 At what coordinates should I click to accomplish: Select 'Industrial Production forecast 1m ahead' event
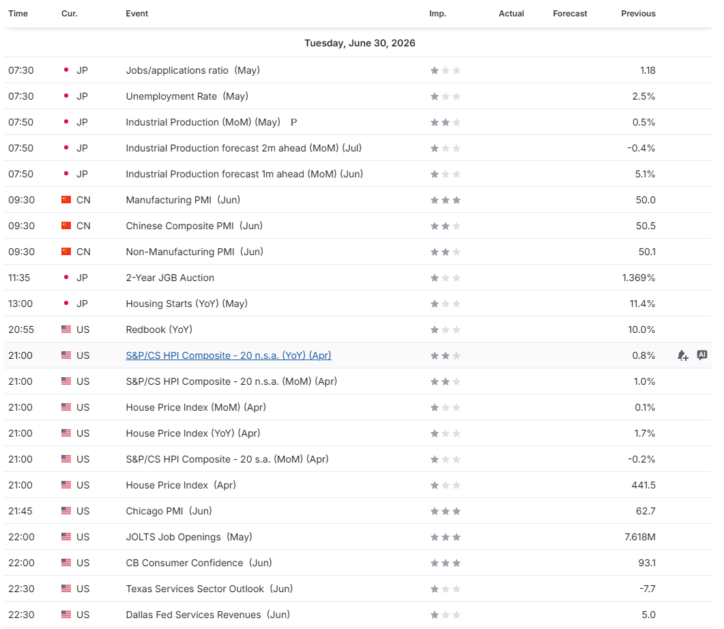(244, 174)
